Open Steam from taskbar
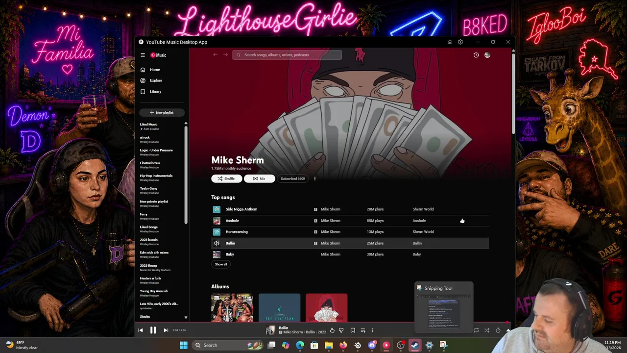The height and width of the screenshot is (353, 627). (415, 345)
